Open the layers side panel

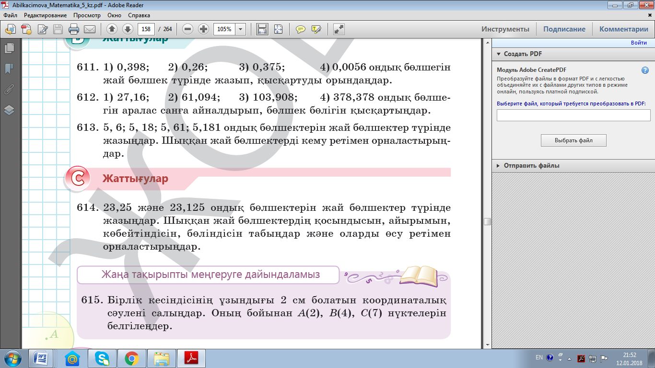click(x=9, y=110)
